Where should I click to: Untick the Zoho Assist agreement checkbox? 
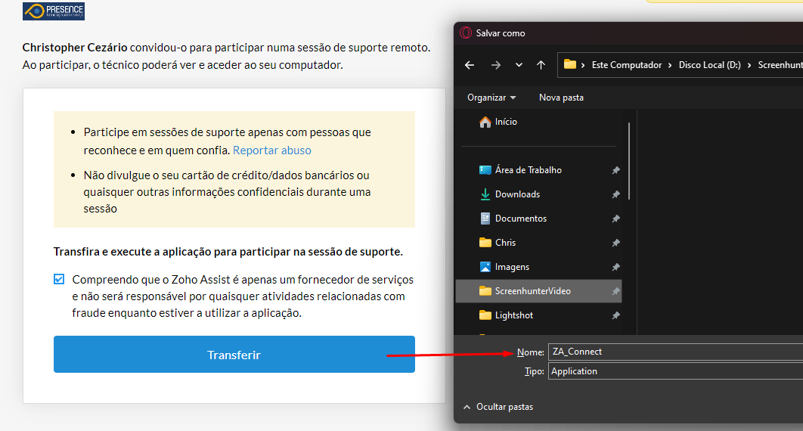(59, 279)
